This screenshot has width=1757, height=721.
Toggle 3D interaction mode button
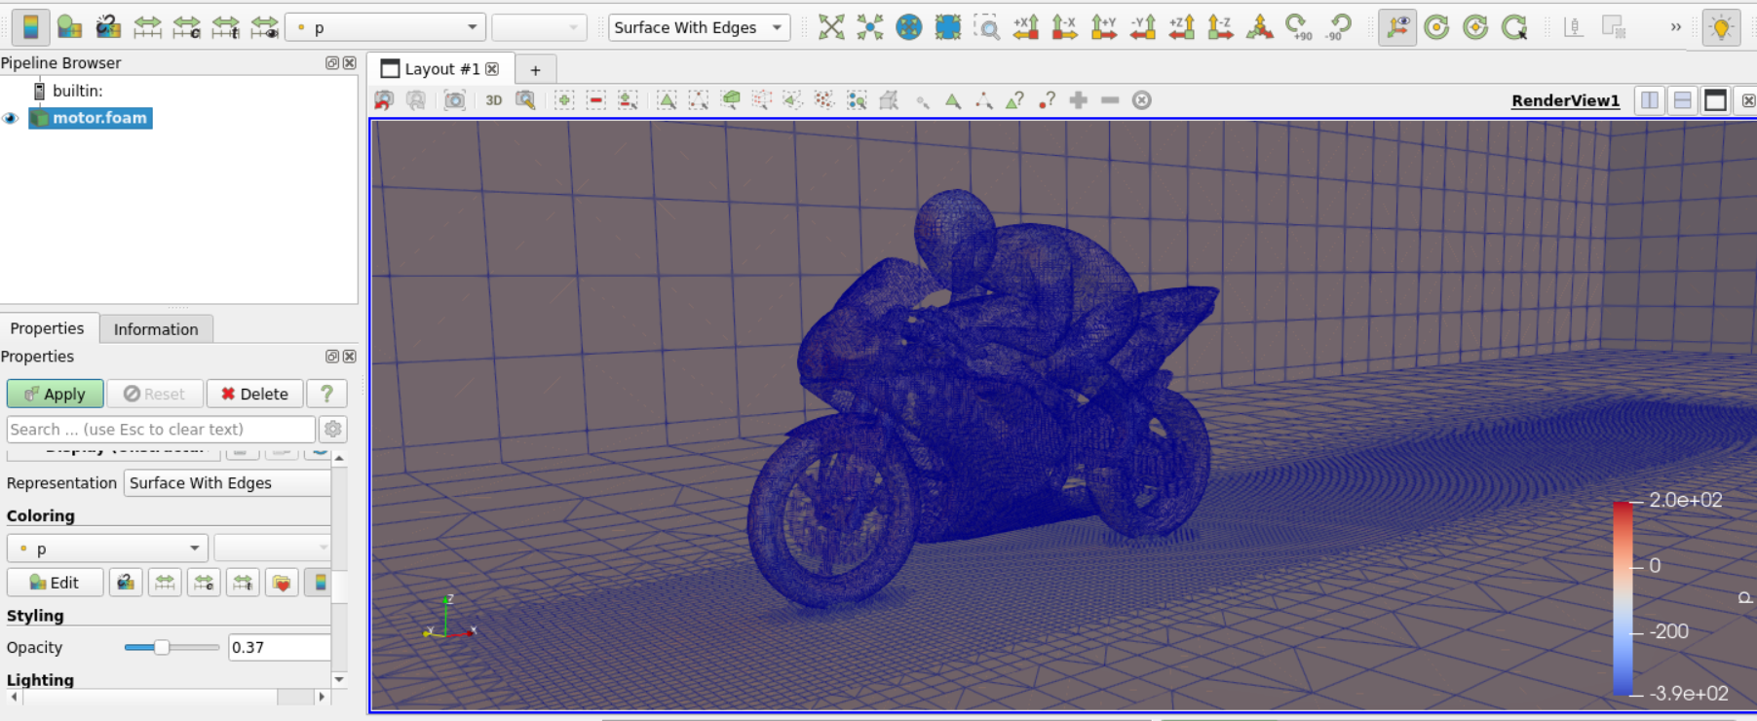coord(494,100)
